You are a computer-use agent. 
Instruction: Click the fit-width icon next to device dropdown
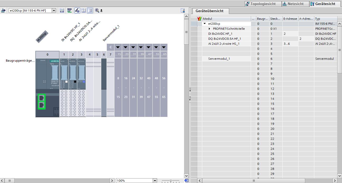[62, 11]
